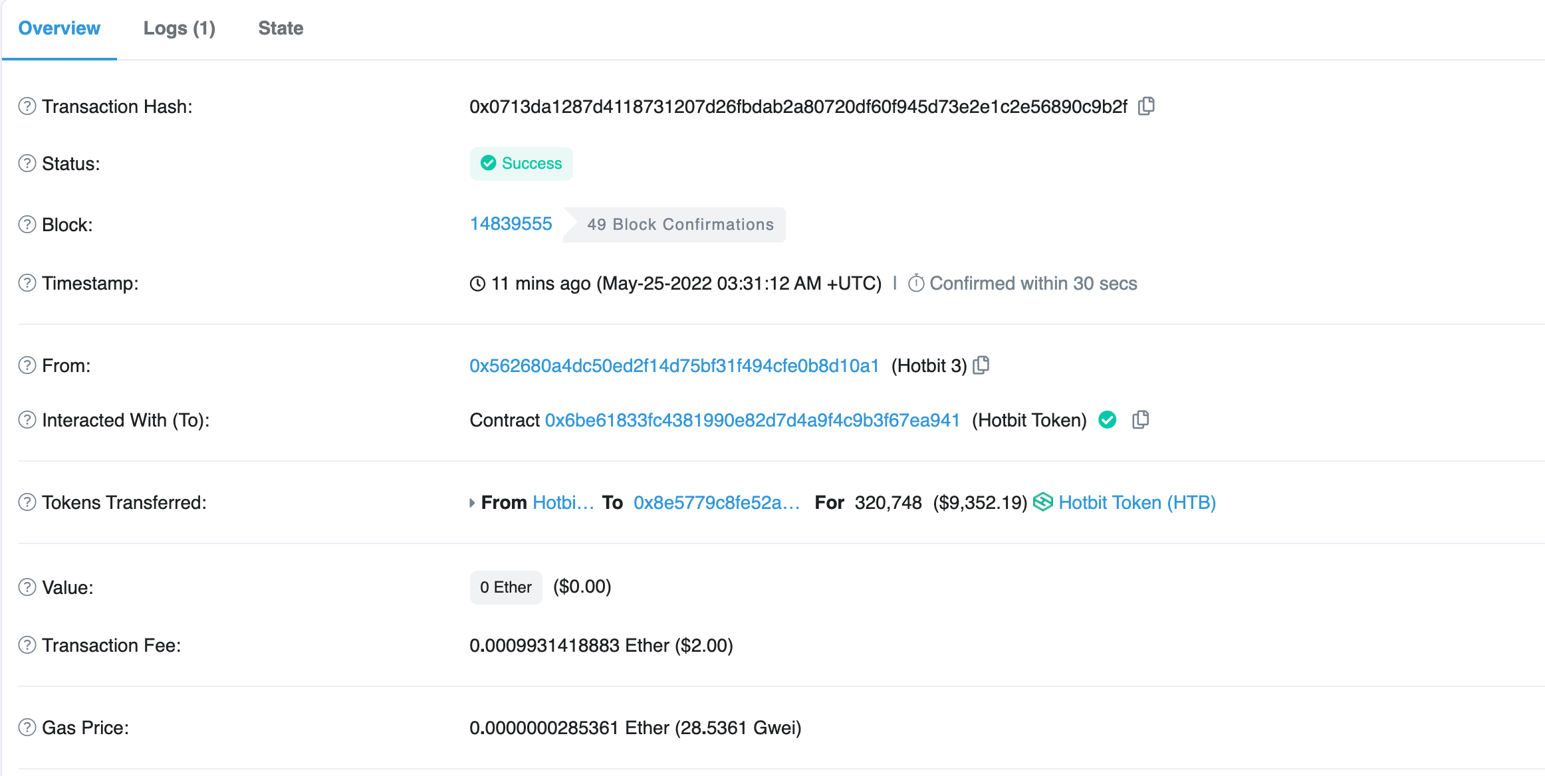Copy the transaction hash to clipboard
Viewport: 1545px width, 776px height.
coord(1146,106)
